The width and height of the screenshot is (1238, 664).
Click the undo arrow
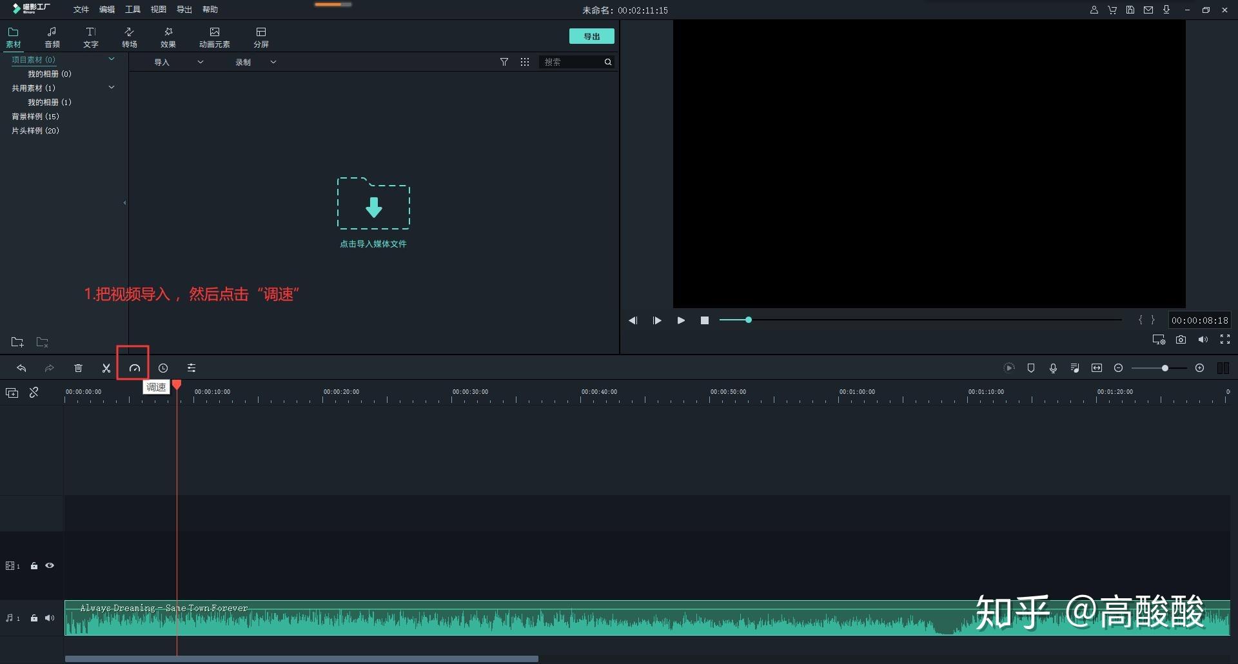(21, 368)
